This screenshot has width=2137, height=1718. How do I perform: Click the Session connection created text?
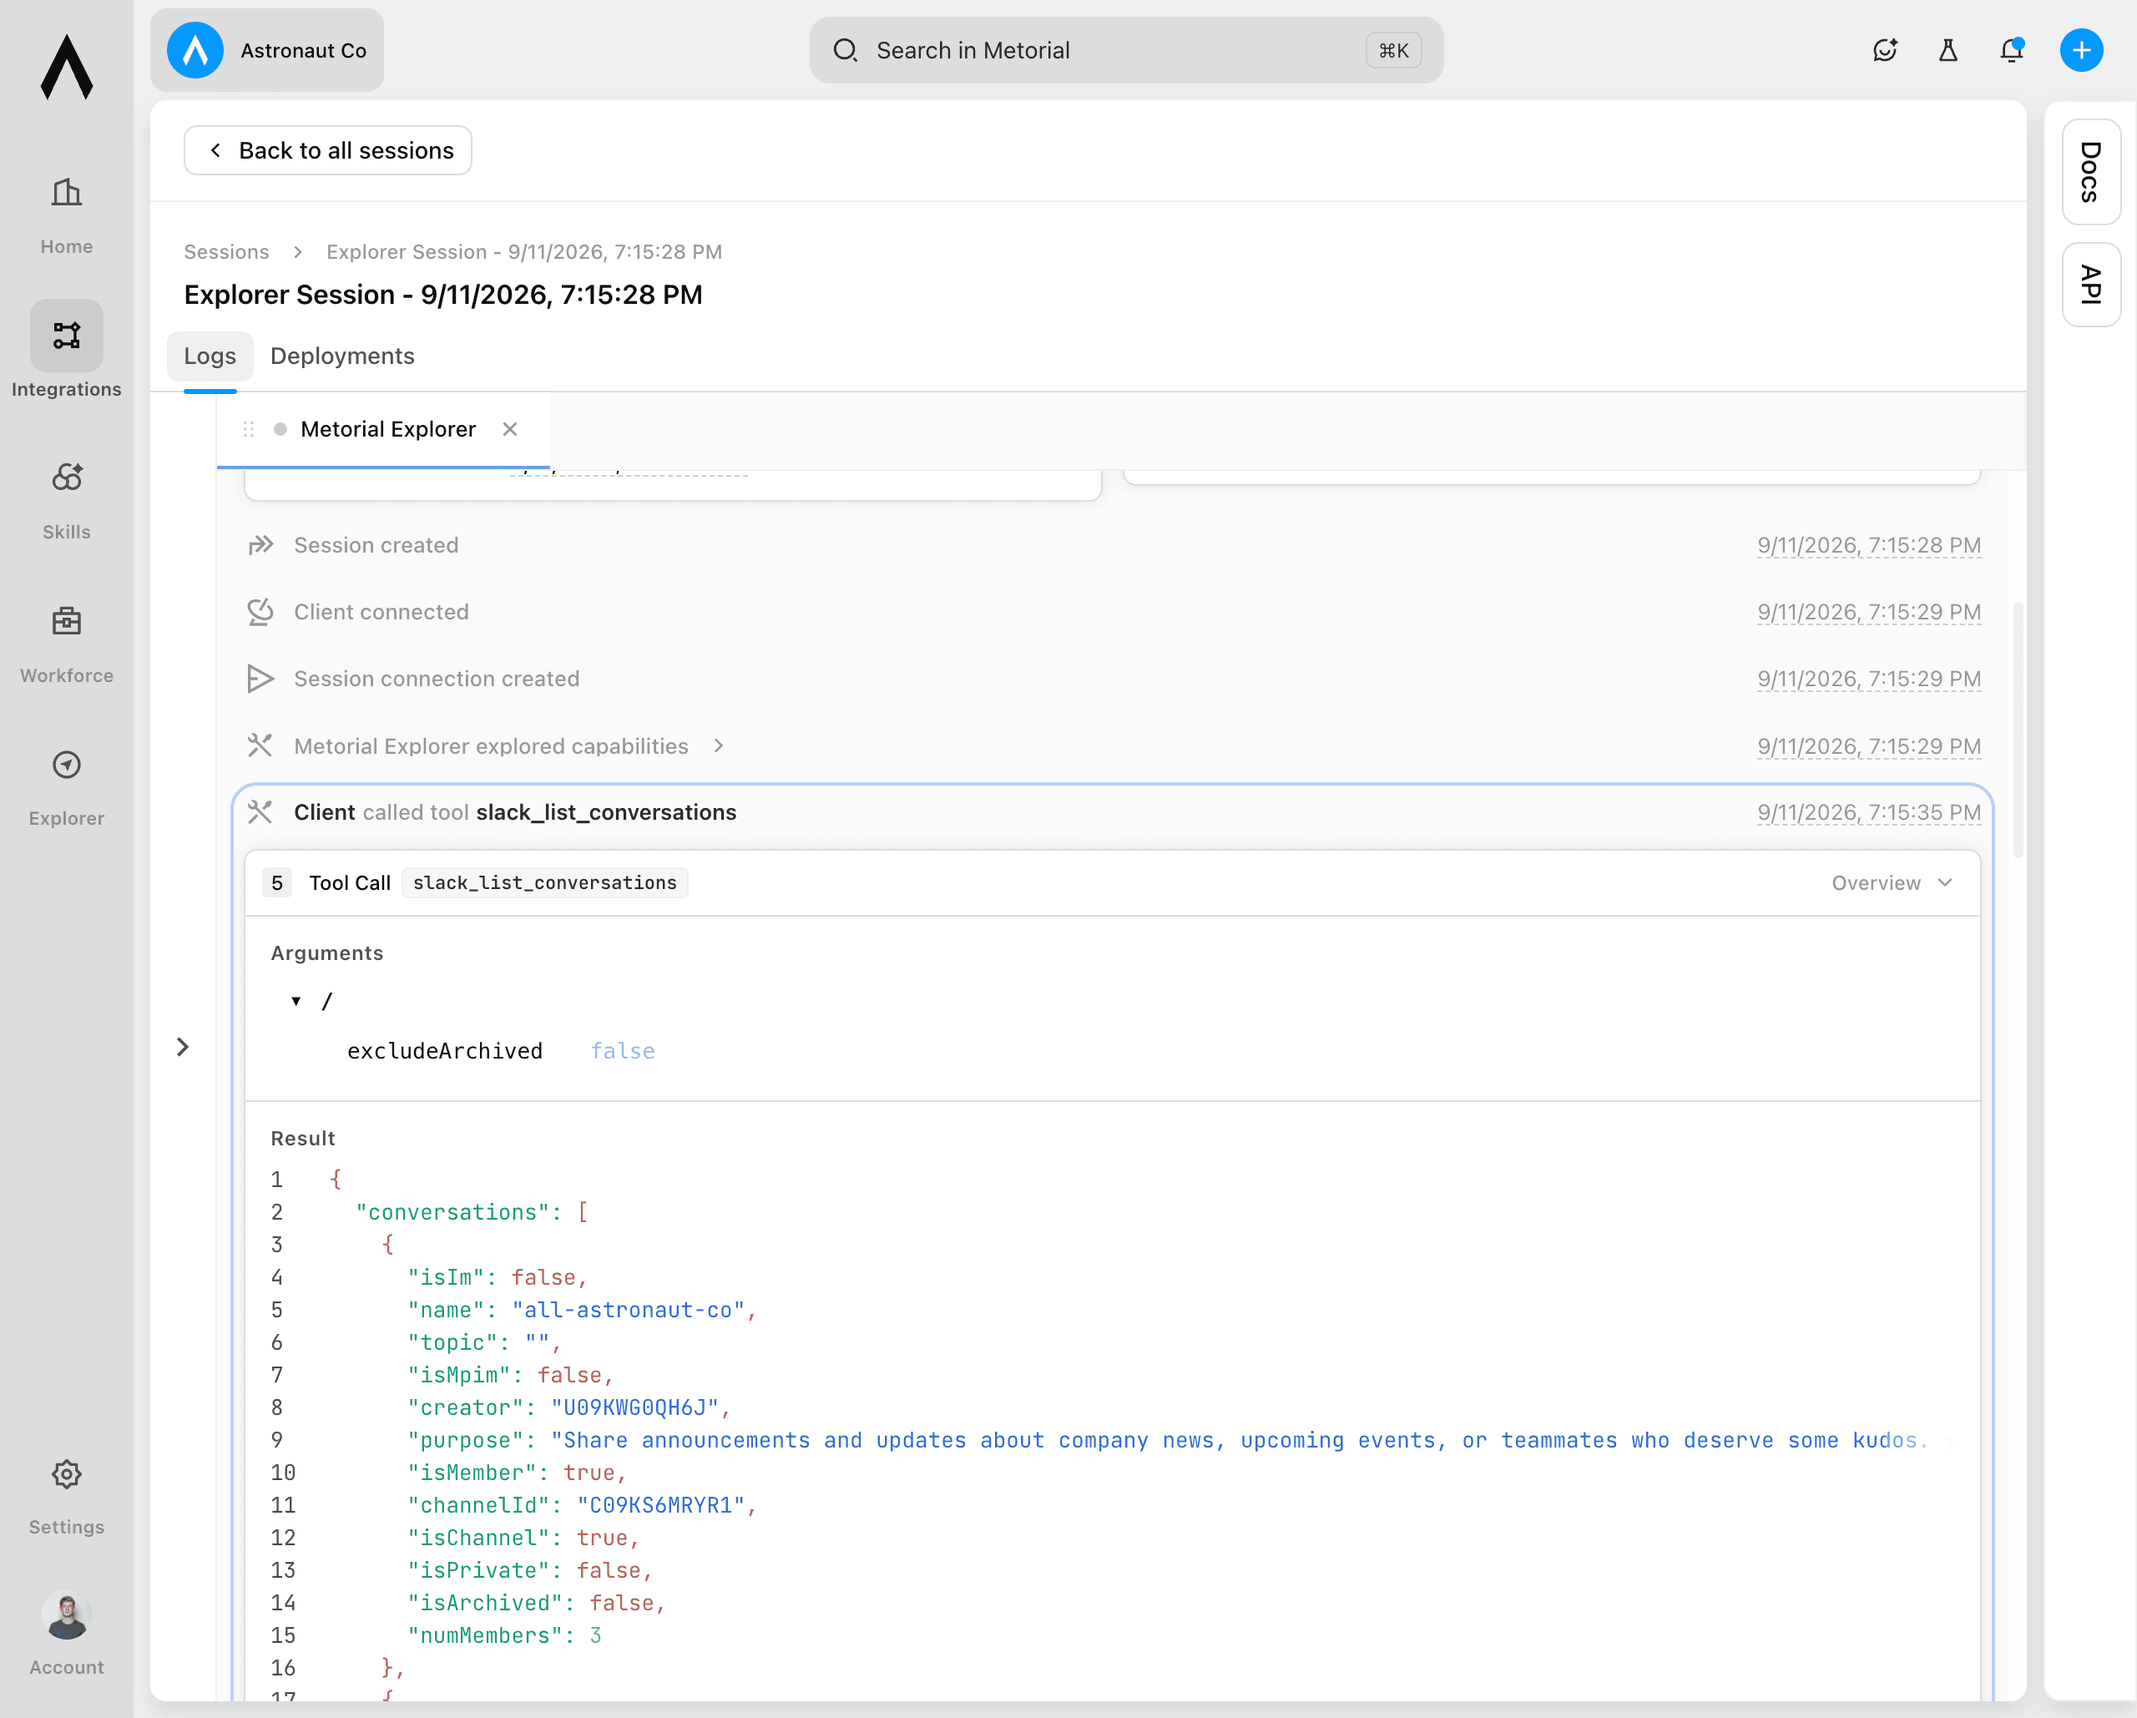coord(436,679)
